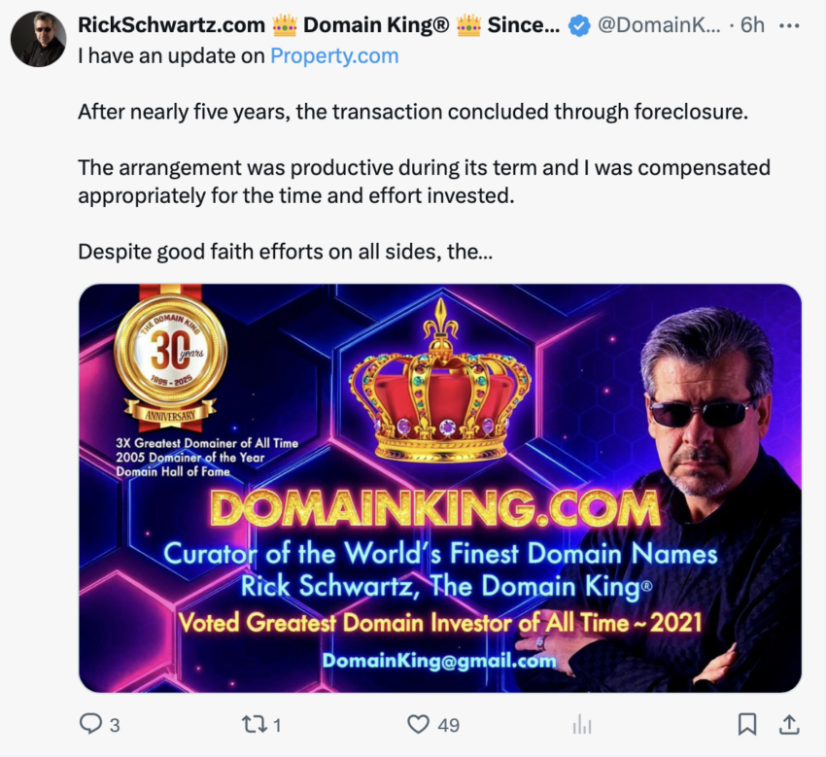
Task: Click the reply speech bubble icon
Action: coord(89,724)
